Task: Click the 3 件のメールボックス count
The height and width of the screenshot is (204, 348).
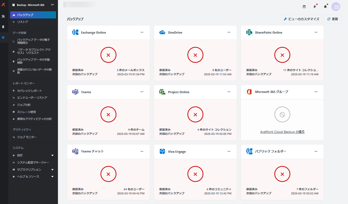Action: click(x=131, y=70)
